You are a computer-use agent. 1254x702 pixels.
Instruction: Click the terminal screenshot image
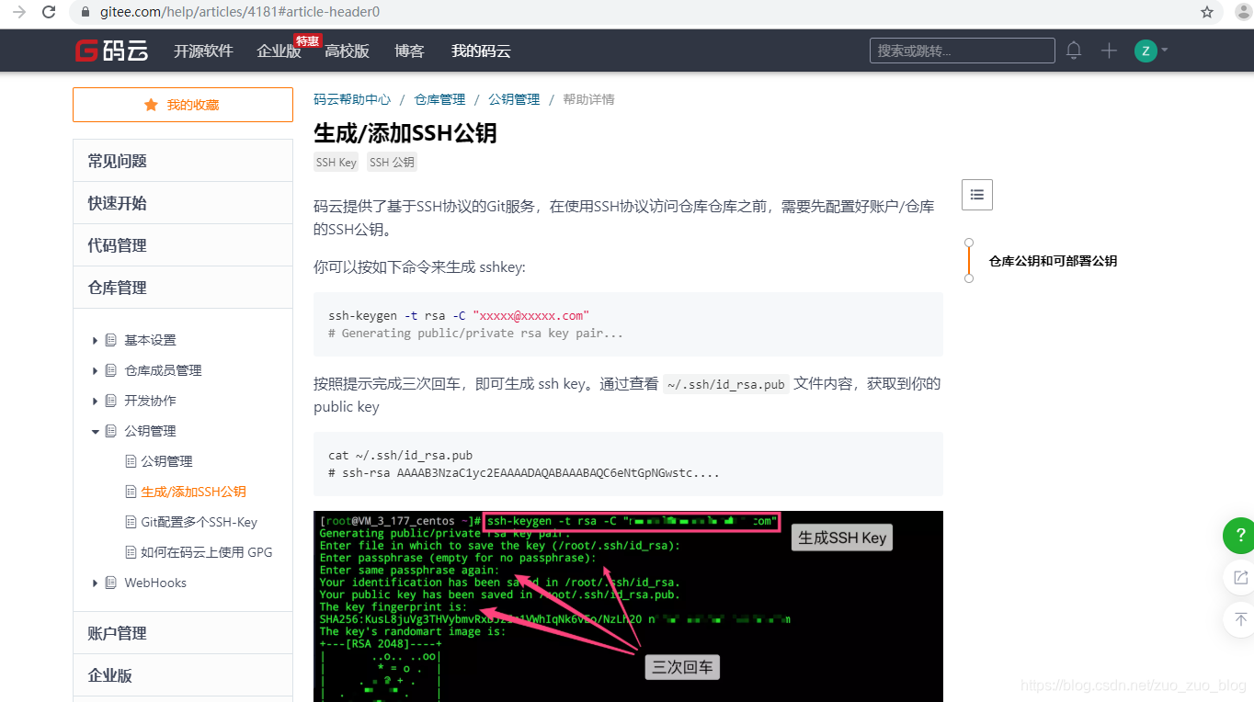pos(628,606)
